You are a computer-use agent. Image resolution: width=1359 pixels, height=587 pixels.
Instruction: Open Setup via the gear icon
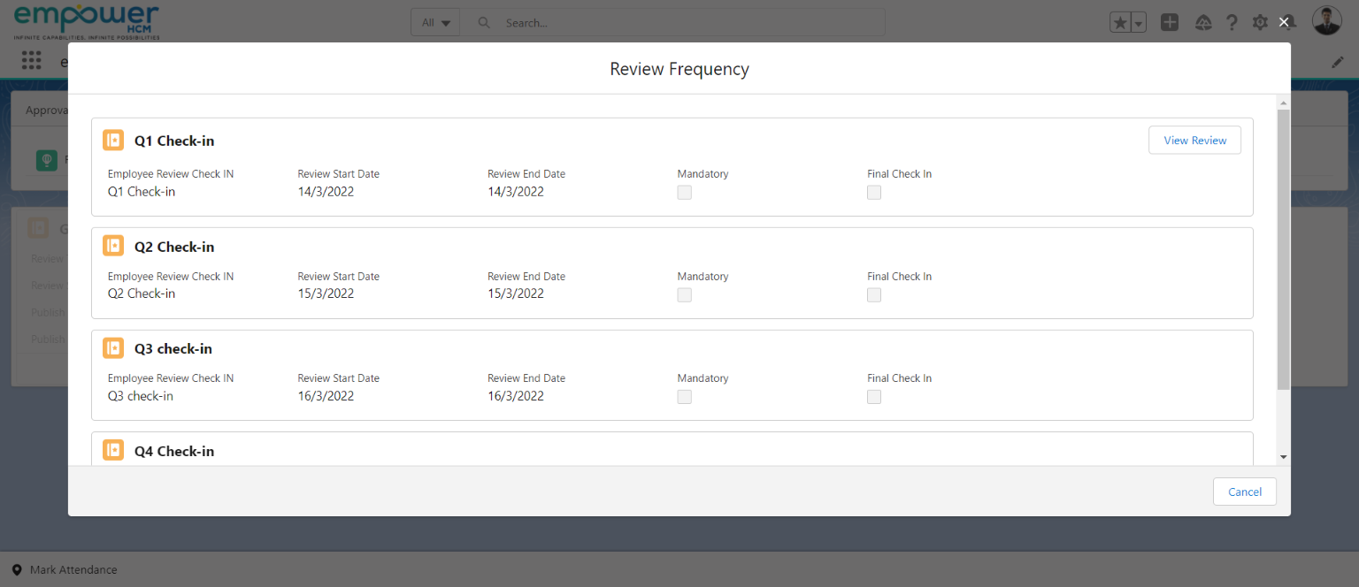1260,22
